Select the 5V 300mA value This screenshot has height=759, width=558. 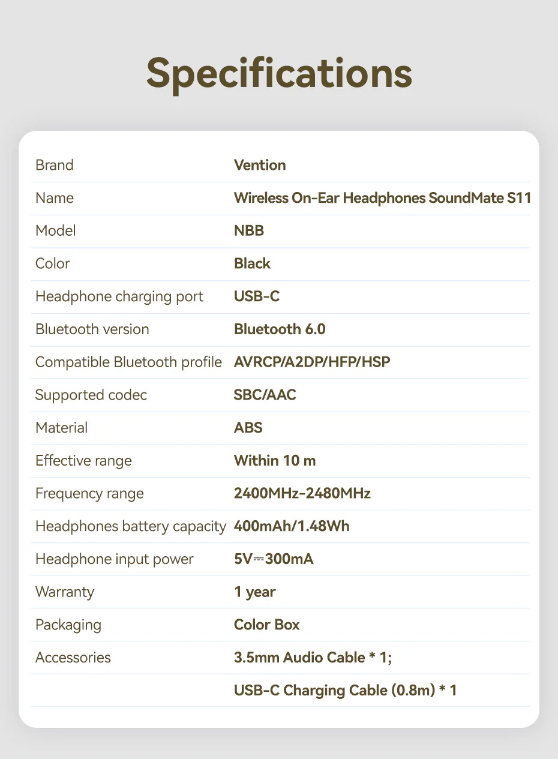click(274, 559)
